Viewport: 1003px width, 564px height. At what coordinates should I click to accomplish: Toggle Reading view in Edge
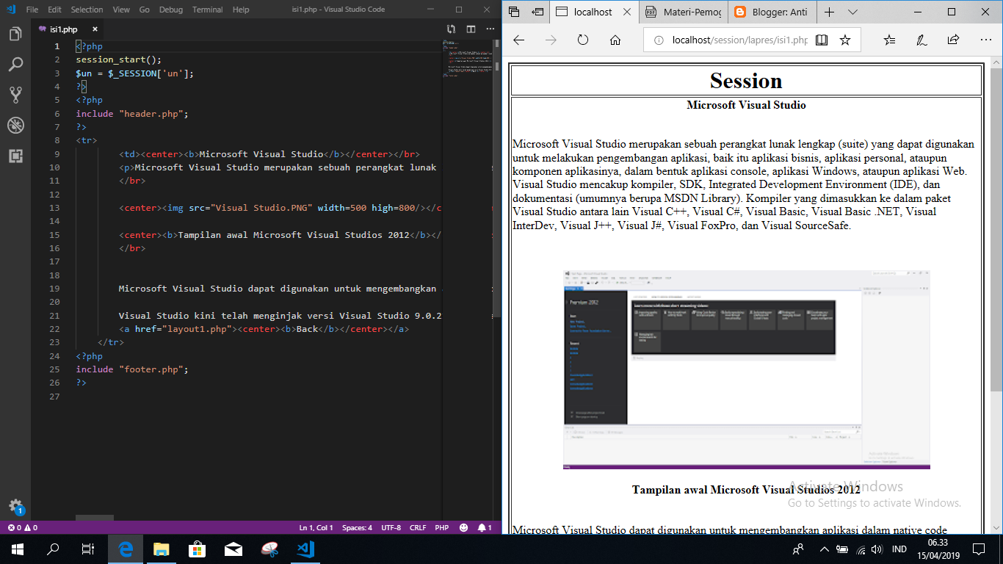(x=822, y=40)
